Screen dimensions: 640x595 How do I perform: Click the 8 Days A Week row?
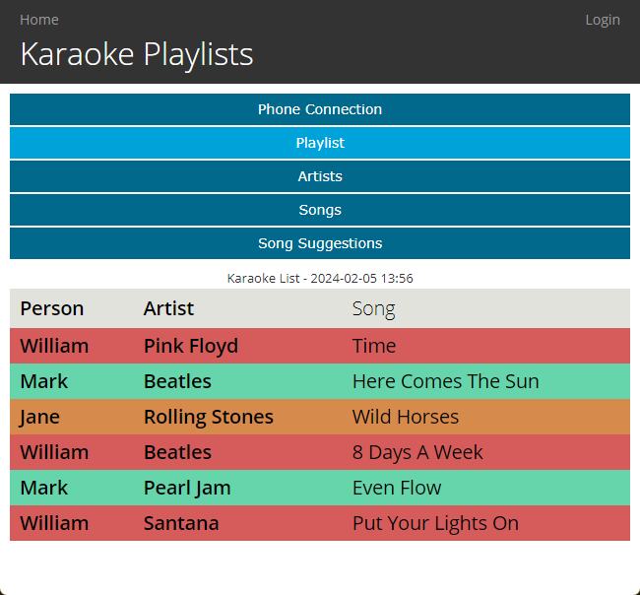(320, 452)
